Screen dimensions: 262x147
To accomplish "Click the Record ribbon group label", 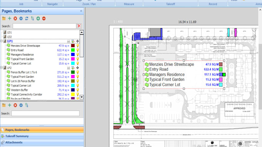I will click(x=213, y=4).
